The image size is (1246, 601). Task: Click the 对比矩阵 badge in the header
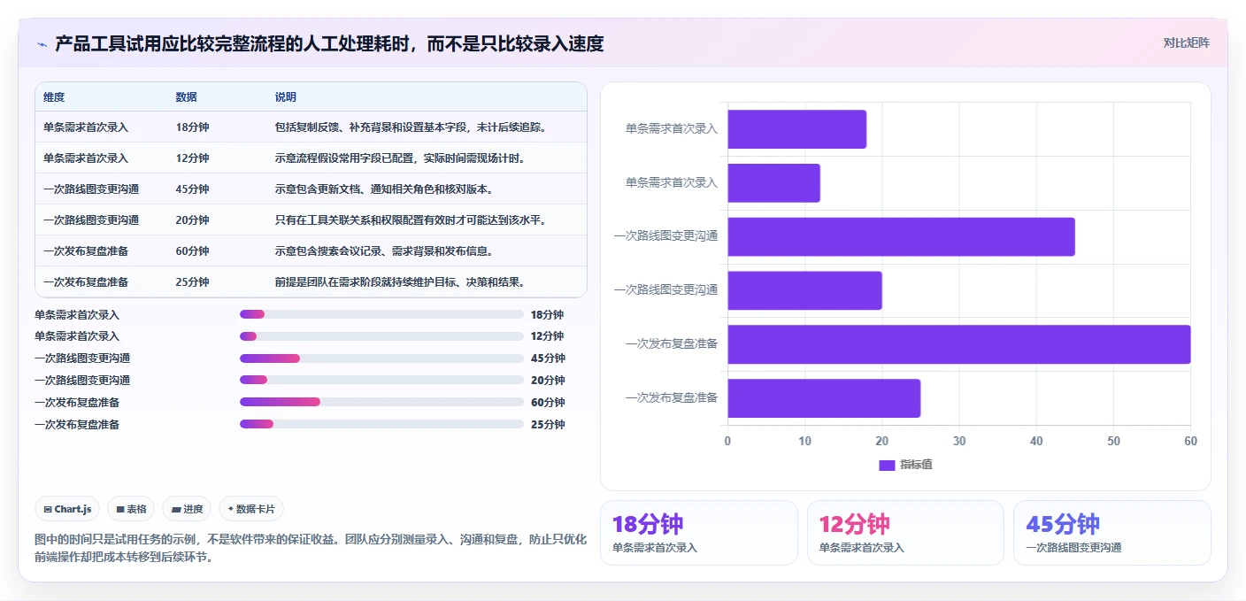[1186, 42]
